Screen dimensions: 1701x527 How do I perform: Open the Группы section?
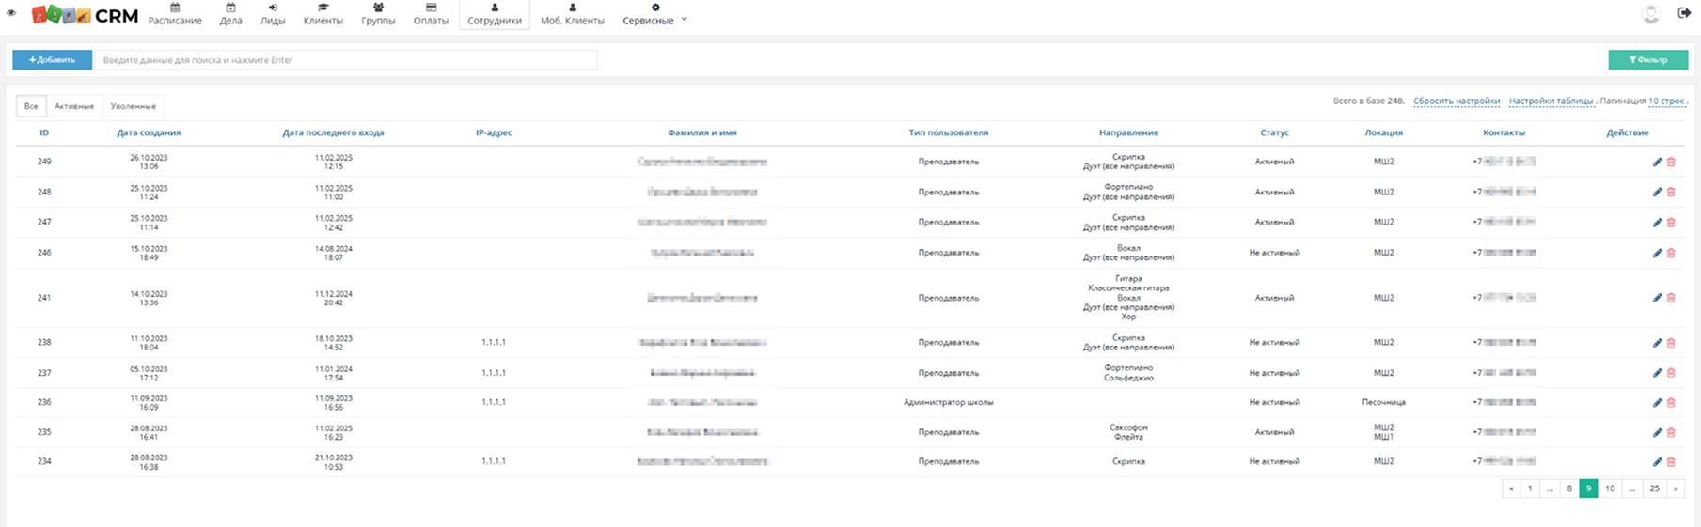point(378,14)
